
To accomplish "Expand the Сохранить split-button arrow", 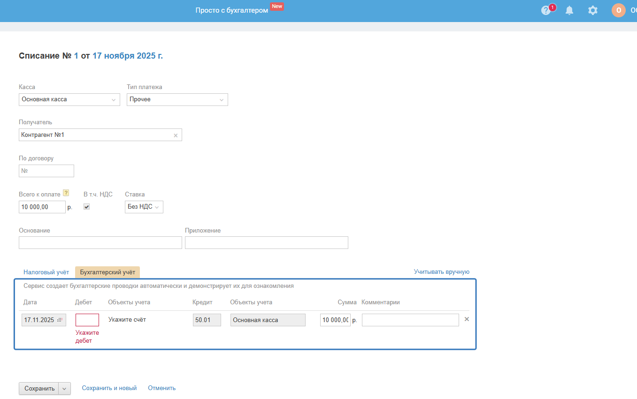I will [65, 389].
